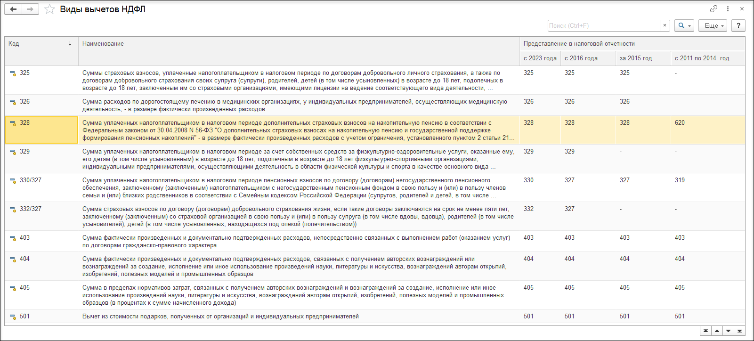Select description about 'физкультурно-оздоровительные услуги'

299,159
